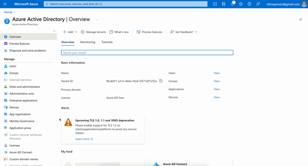Click the top search resources box
Image resolution: width=308 pixels, height=166 pixels.
[126, 4]
